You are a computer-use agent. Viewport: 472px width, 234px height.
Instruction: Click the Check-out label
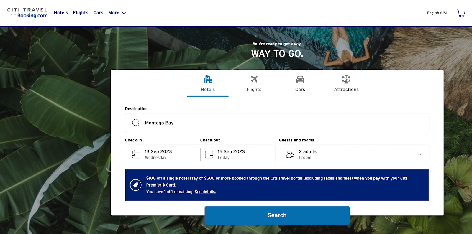click(210, 140)
